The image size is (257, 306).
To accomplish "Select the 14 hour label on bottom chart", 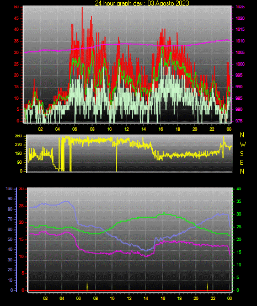I will click(x=146, y=298).
